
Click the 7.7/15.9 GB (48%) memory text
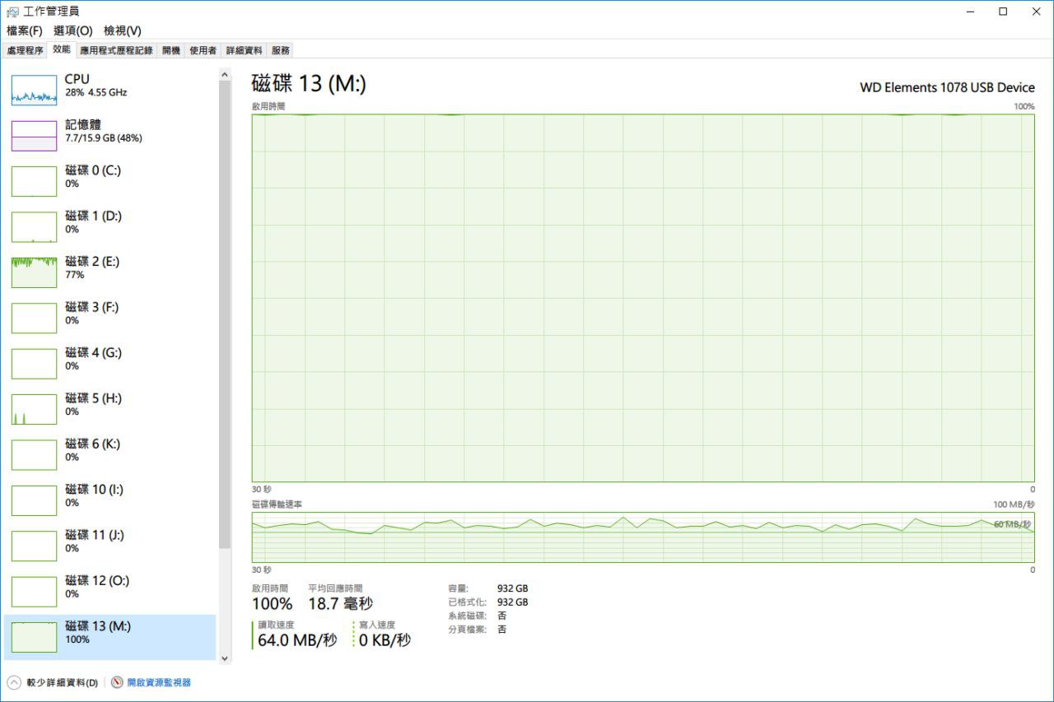[x=104, y=138]
